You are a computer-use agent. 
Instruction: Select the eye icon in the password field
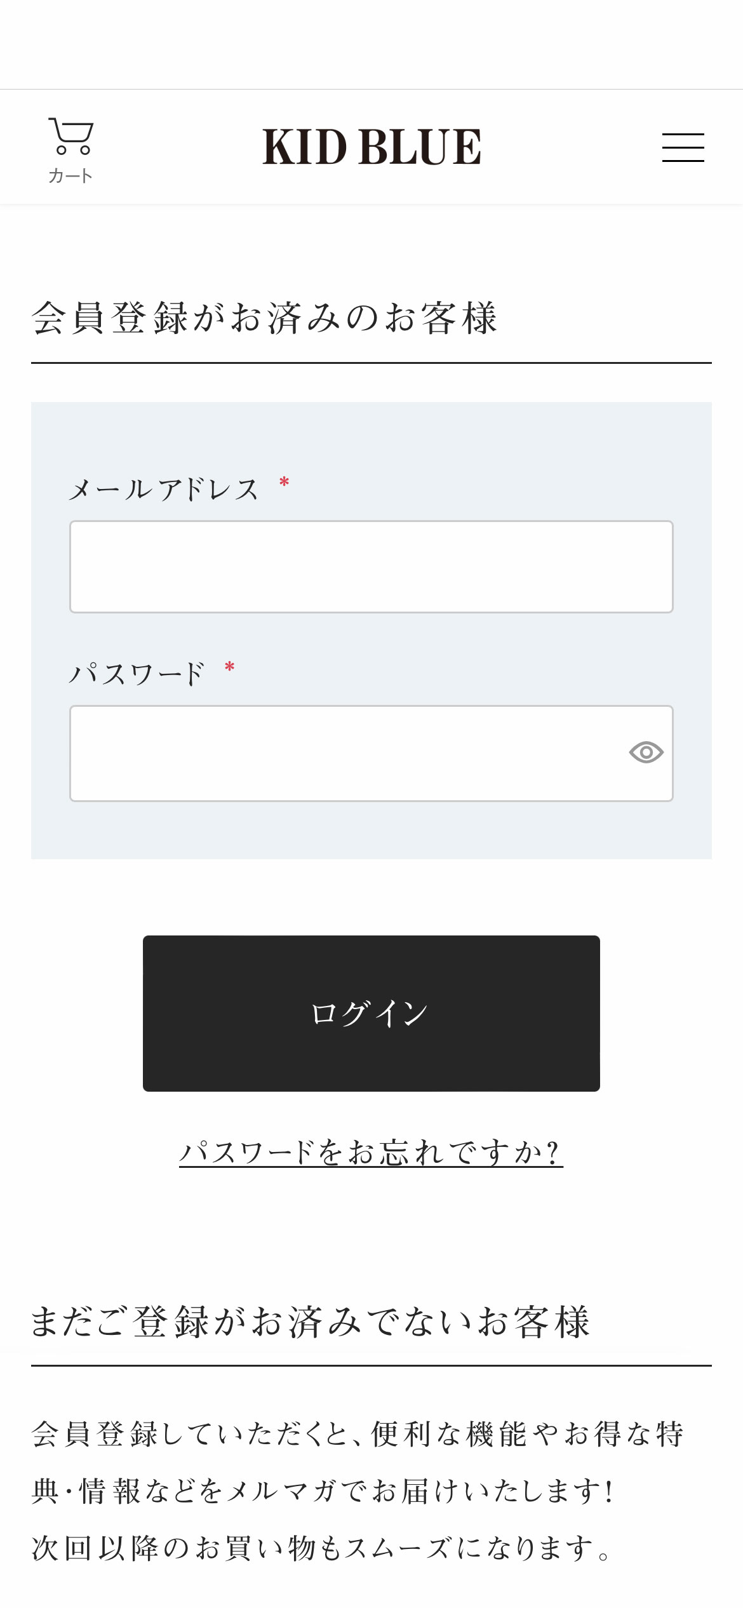[646, 753]
